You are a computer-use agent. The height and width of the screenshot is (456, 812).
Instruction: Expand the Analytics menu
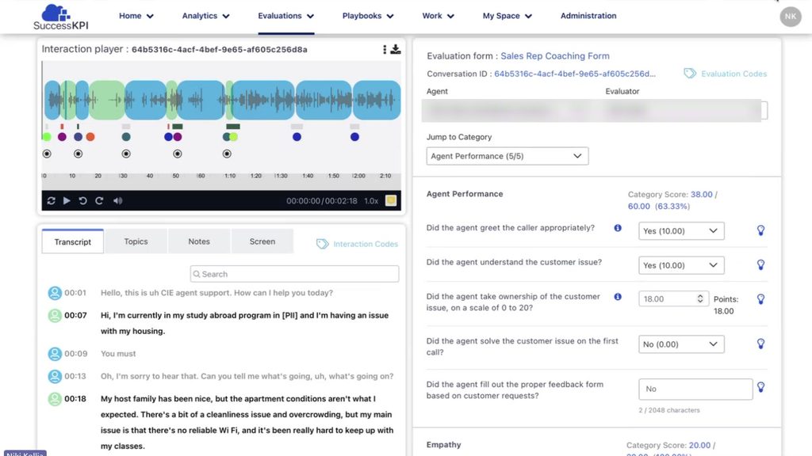(x=205, y=16)
